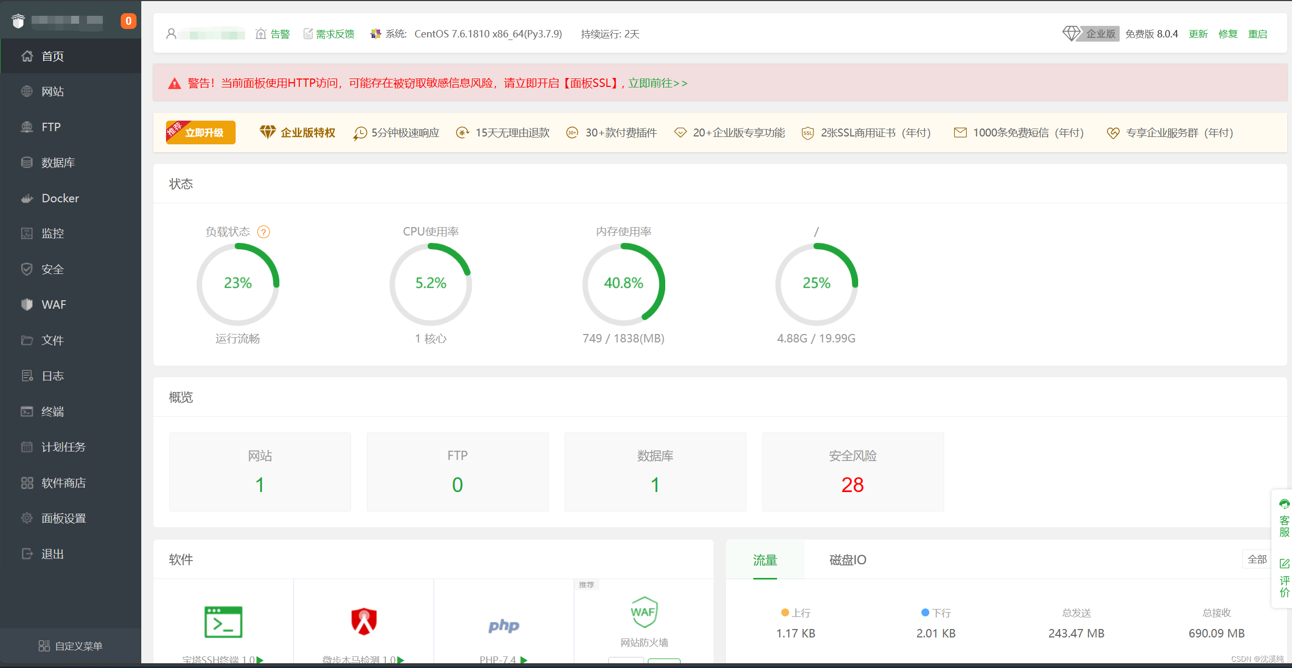Open the 微步木马检测 software icon
Viewport: 1292px width, 668px height.
point(364,622)
